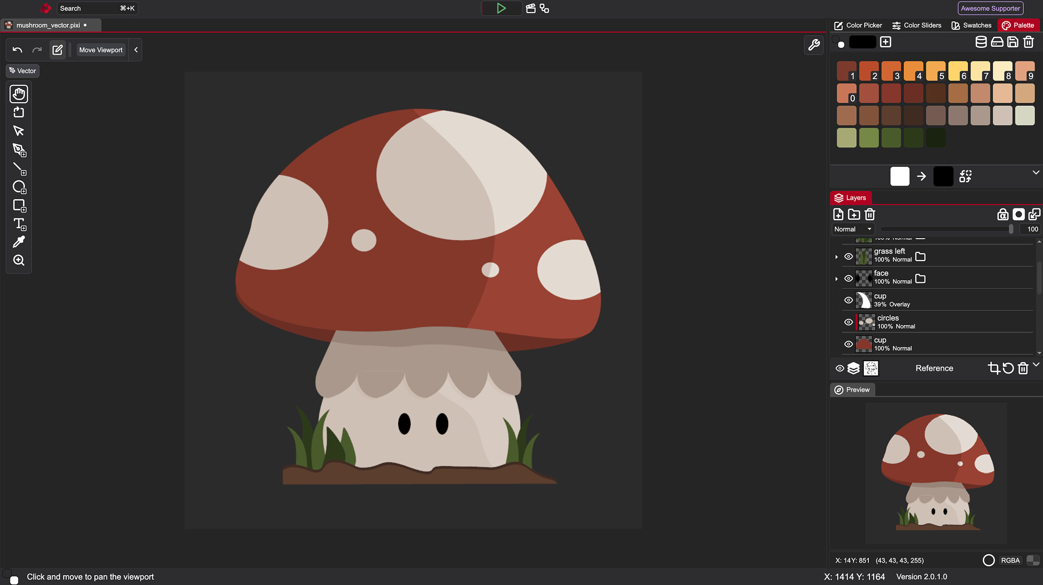Activate the Text tool
This screenshot has height=585, width=1043.
[19, 224]
